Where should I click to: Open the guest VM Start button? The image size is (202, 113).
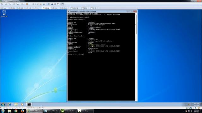3,105
